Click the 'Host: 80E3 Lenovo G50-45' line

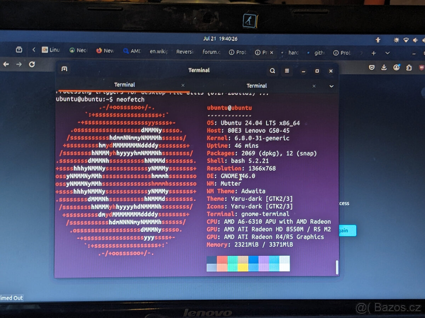click(248, 131)
